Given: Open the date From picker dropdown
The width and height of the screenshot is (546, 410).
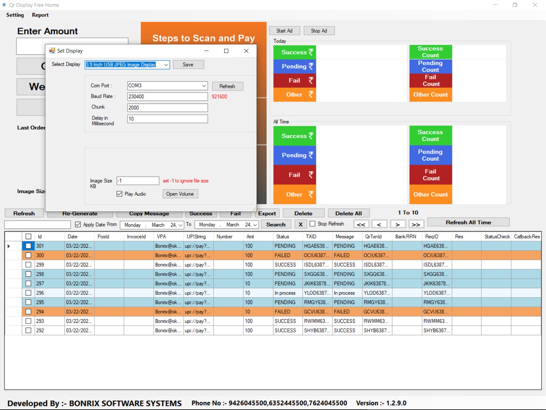Looking at the screenshot, I should [x=180, y=225].
